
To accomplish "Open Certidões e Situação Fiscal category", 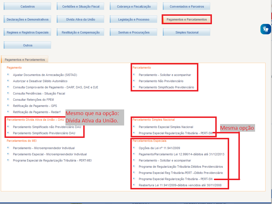I will coord(80,6).
